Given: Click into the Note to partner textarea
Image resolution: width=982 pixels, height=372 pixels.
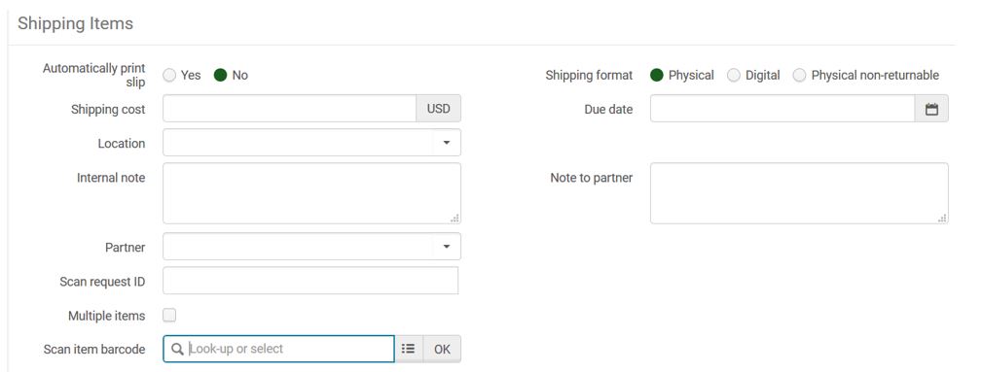Looking at the screenshot, I should pos(799,193).
